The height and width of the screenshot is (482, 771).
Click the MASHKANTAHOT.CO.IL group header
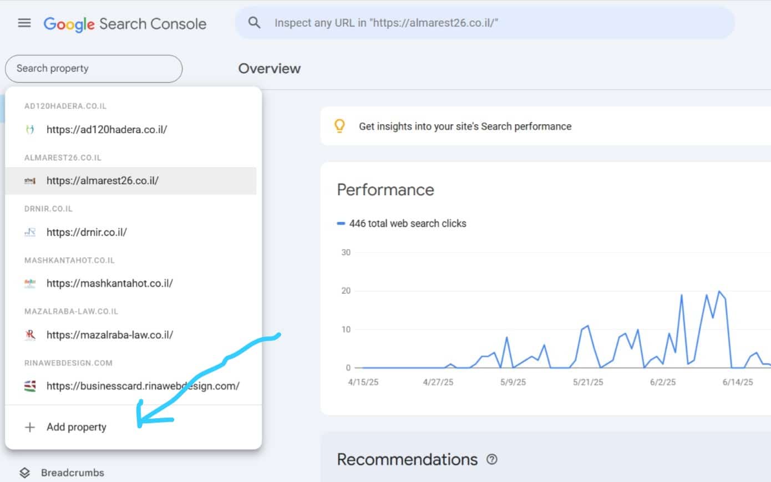coord(69,260)
